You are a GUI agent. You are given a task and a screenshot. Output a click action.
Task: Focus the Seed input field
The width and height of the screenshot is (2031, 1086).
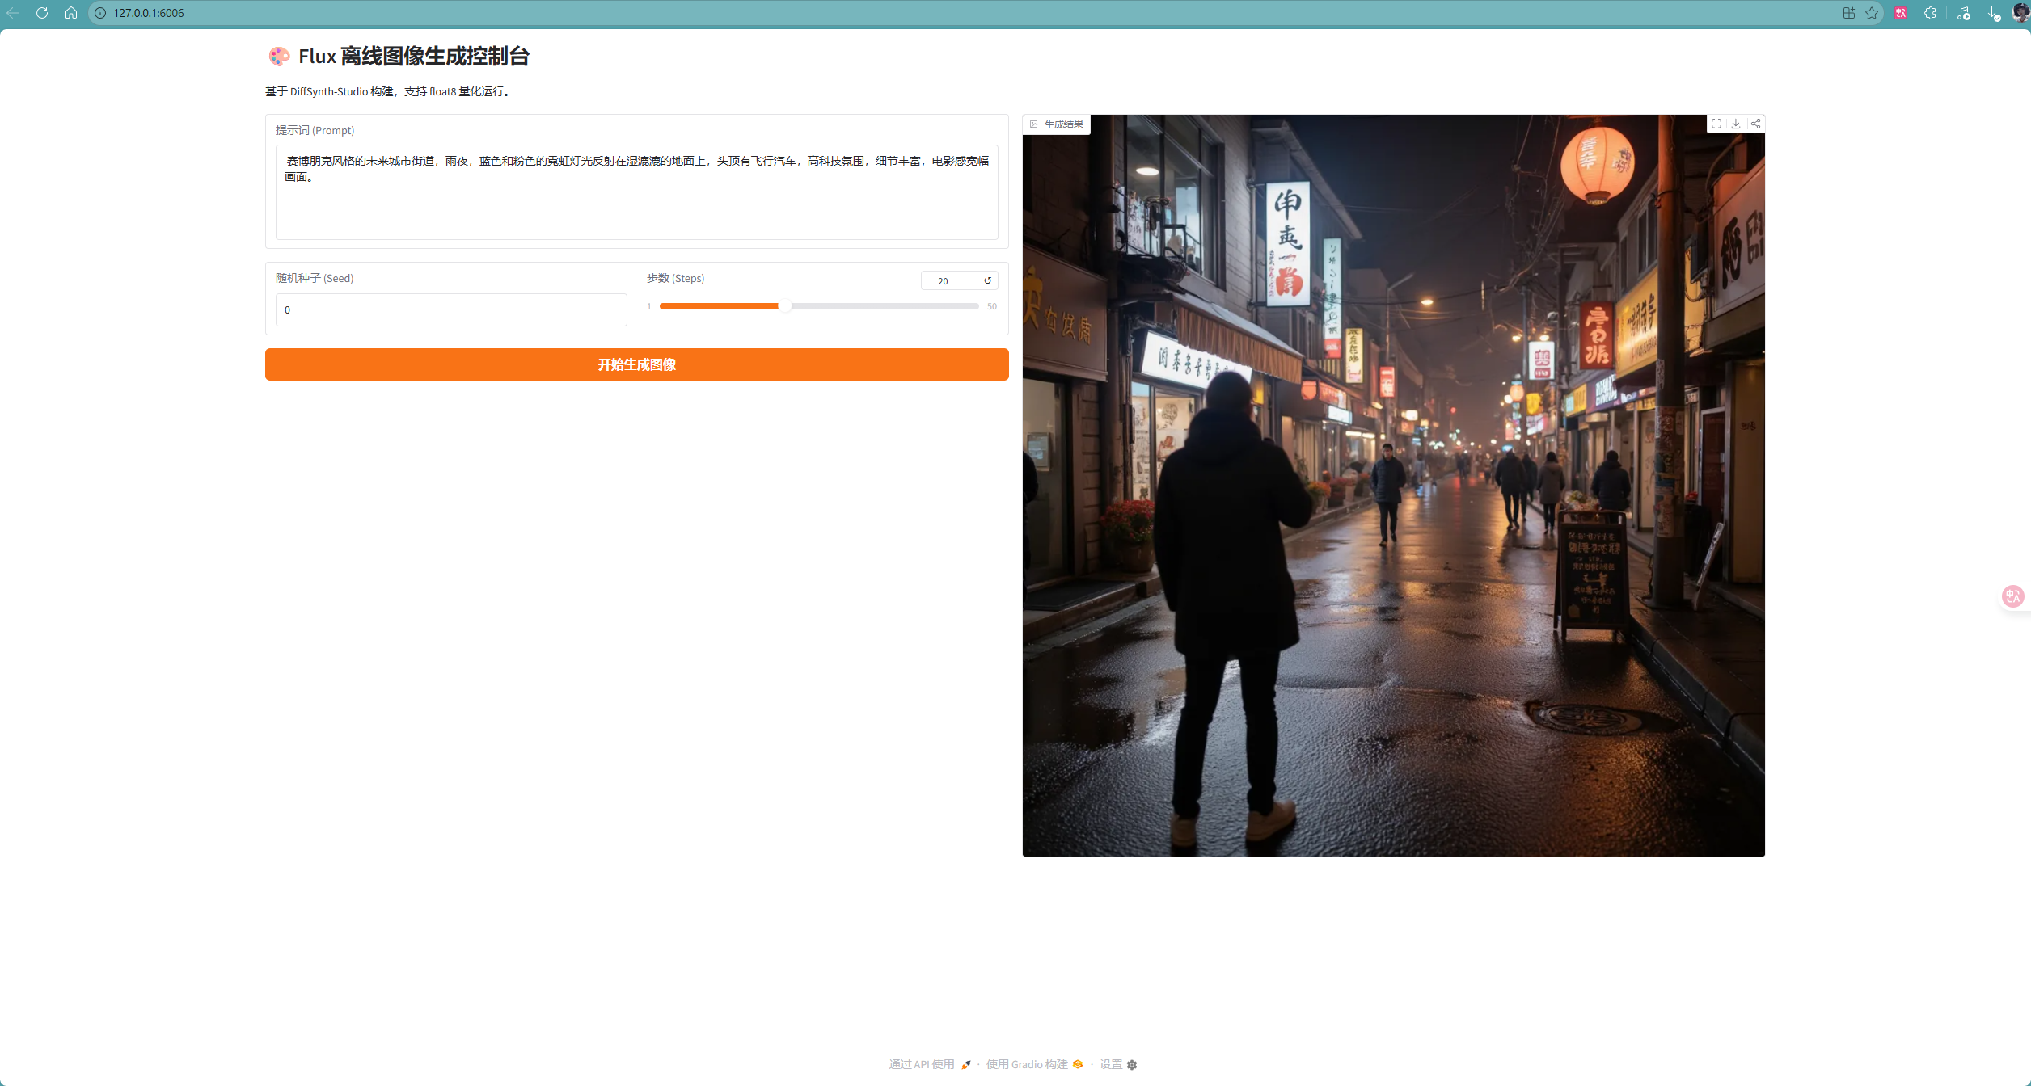click(451, 309)
